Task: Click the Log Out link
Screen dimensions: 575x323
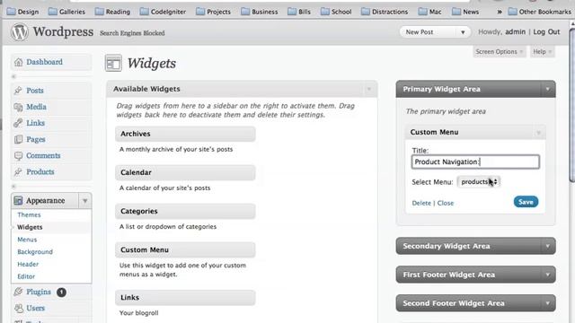Action: (x=546, y=32)
